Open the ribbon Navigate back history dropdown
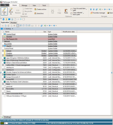Screen dimensions: 113x125 coord(107,9)
